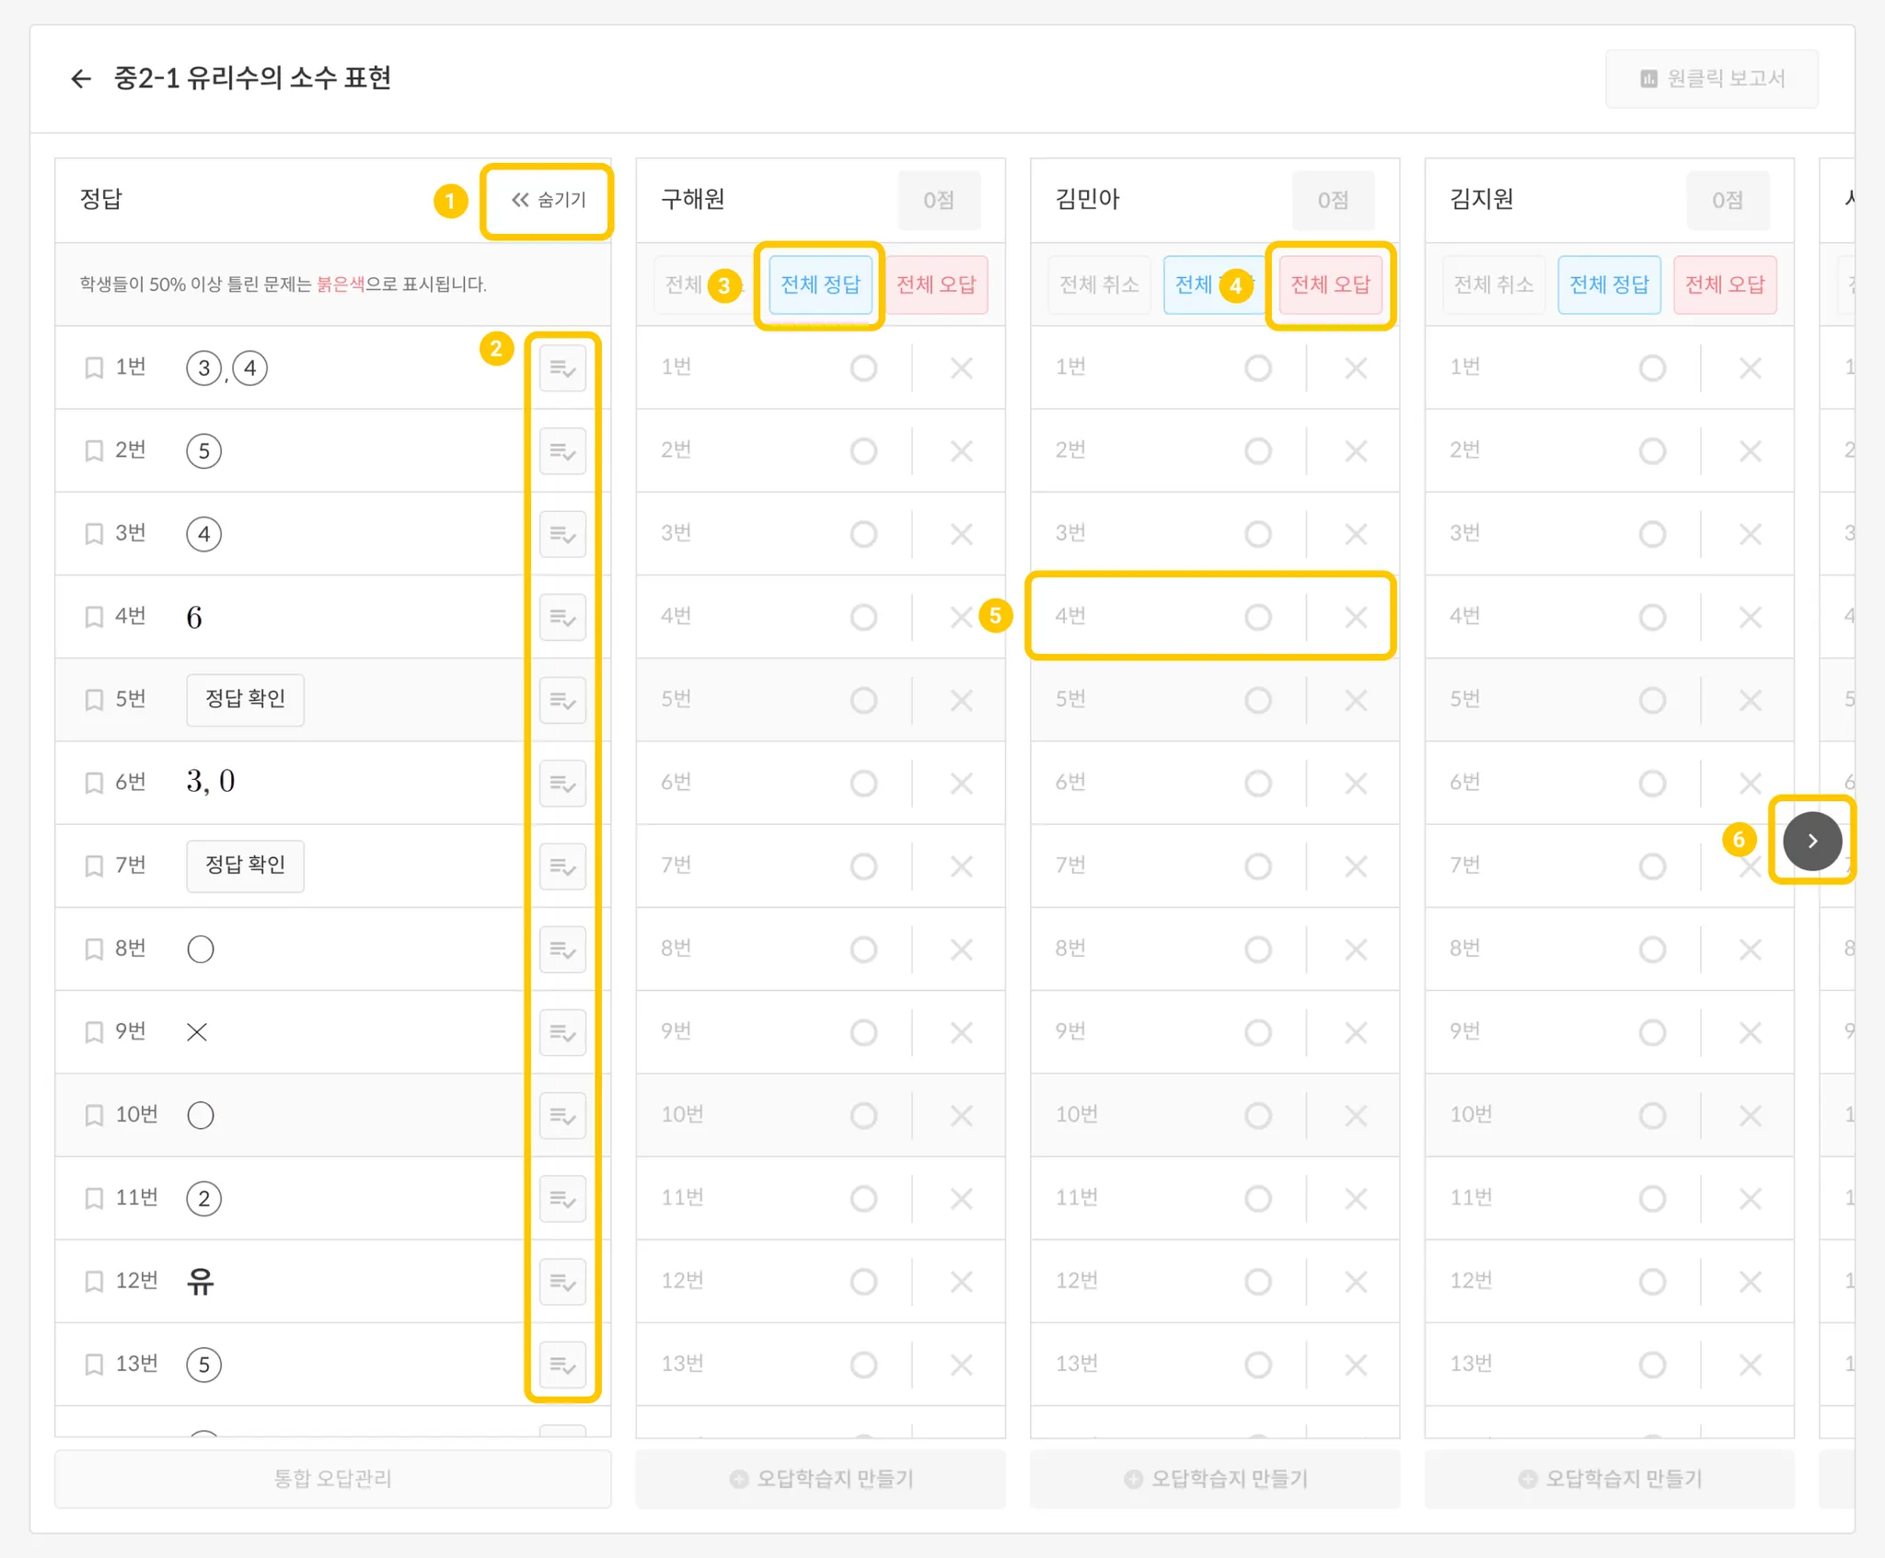
Task: Click 전체 정답 for 구해원
Action: pos(820,285)
